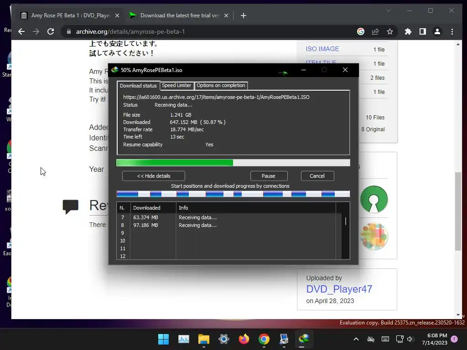Open the Windows Start menu
The height and width of the screenshot is (350, 467).
point(164,339)
